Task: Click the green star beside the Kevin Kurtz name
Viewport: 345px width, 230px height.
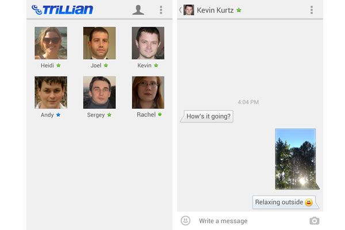Action: pyautogui.click(x=239, y=10)
